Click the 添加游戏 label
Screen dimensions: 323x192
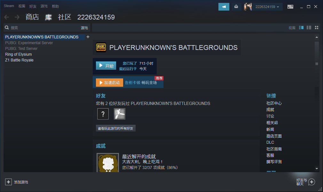point(21,182)
